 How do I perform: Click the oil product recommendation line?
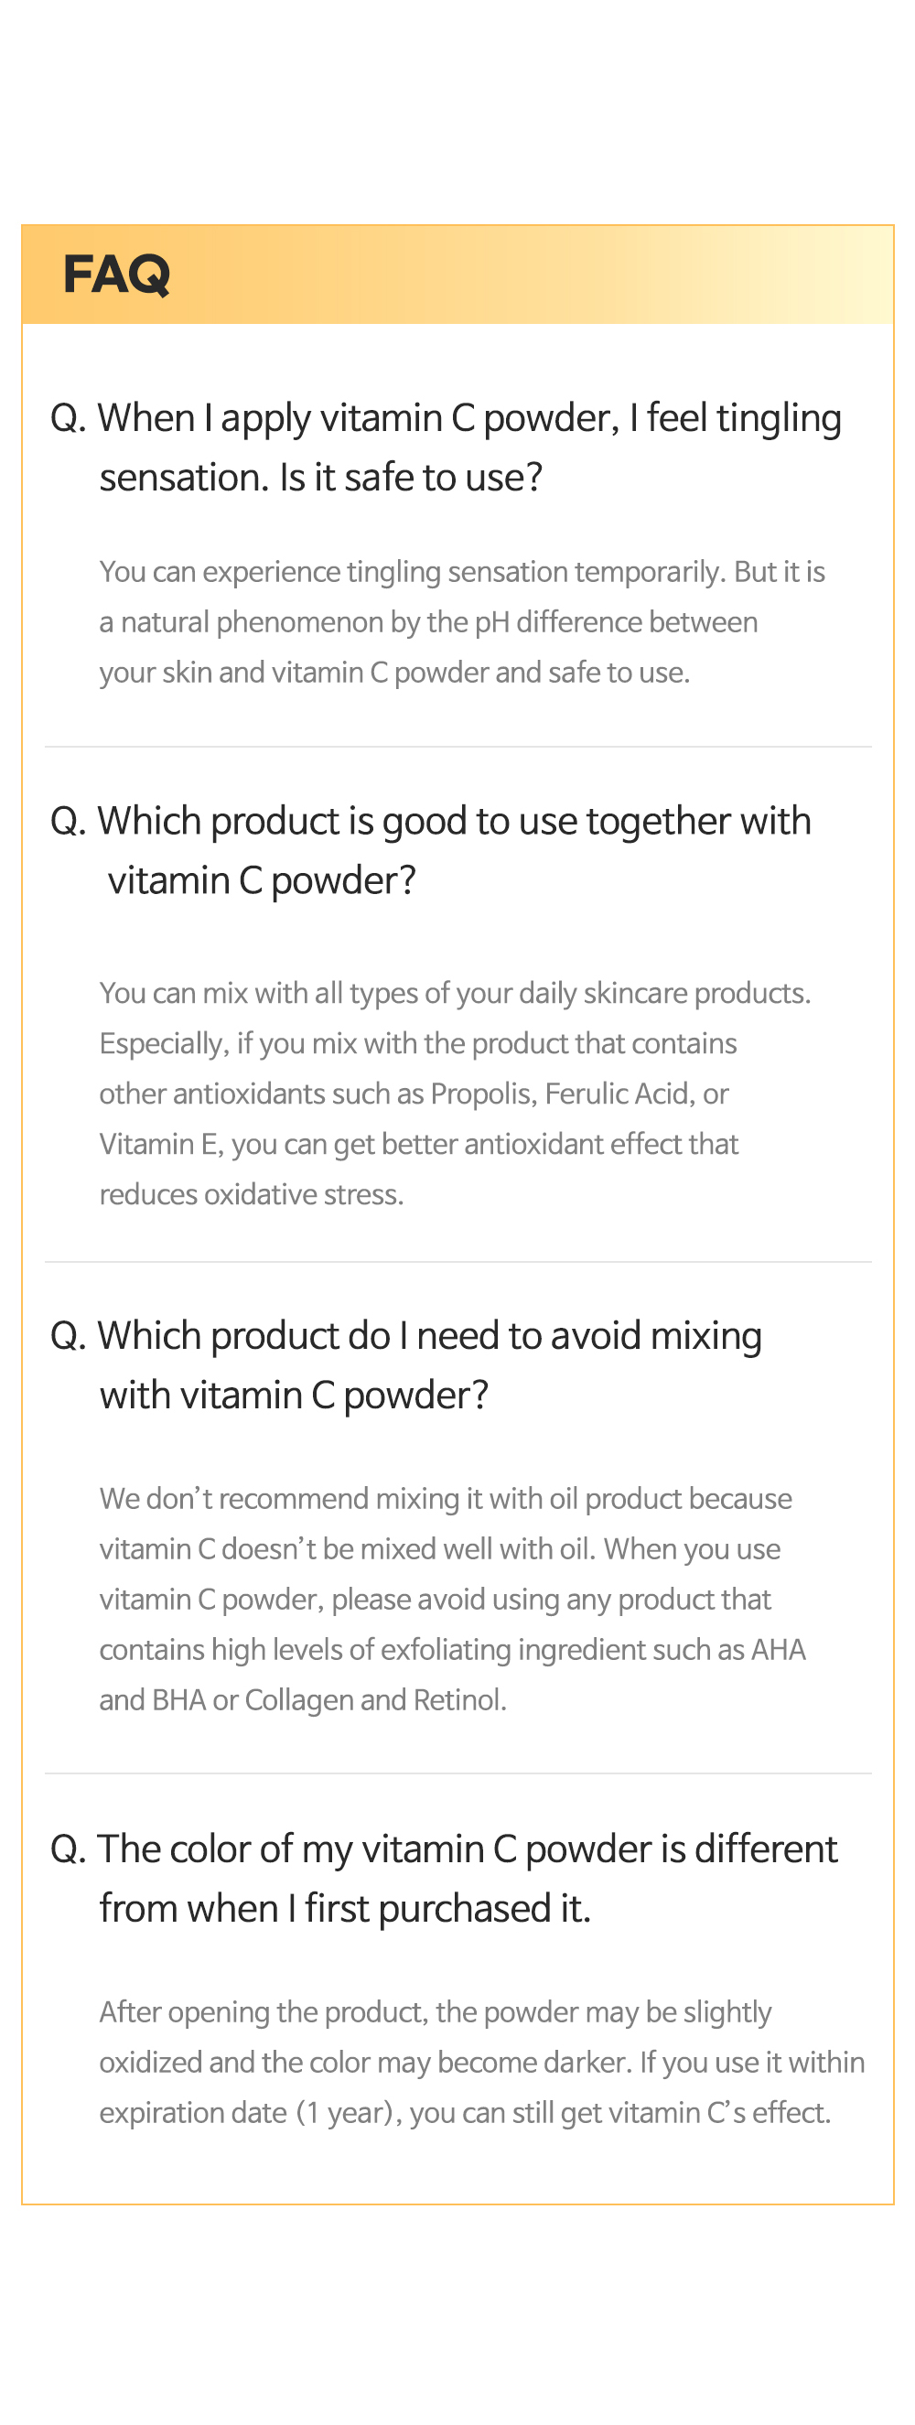446,1499
